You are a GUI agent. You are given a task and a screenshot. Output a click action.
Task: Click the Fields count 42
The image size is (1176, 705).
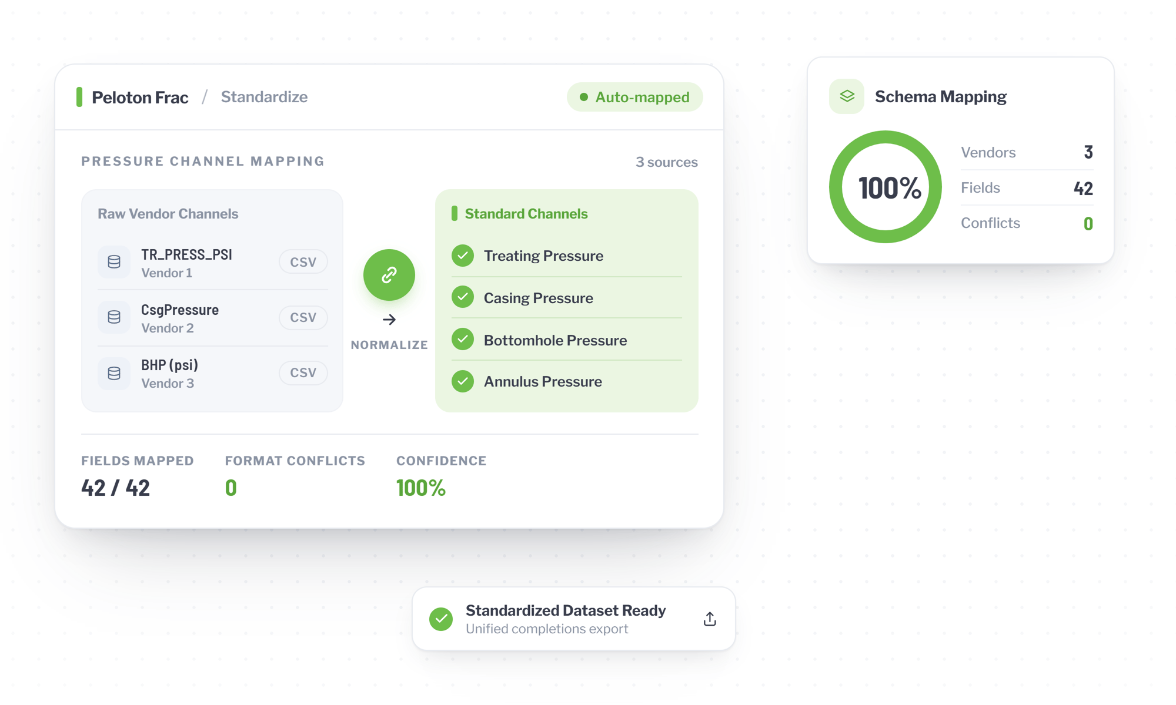point(1083,188)
